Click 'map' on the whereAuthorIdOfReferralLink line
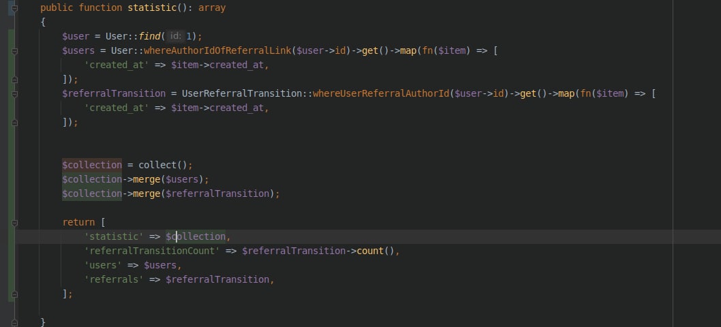Image resolution: width=721 pixels, height=327 pixels. click(x=408, y=50)
